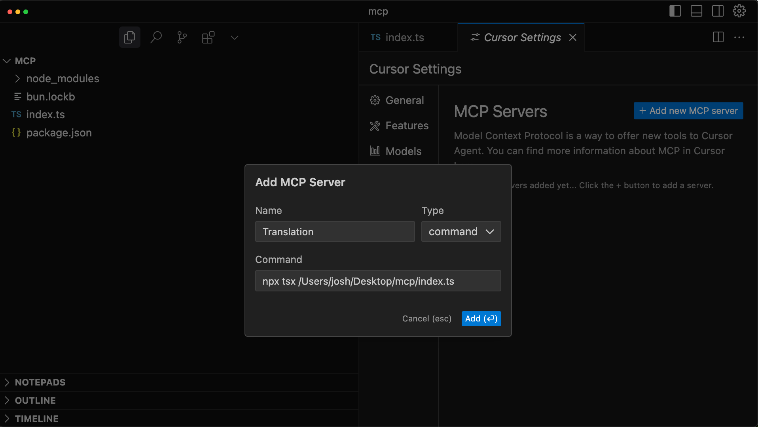Toggle the right secondary sidebar
Viewport: 758px width, 427px height.
718,11
